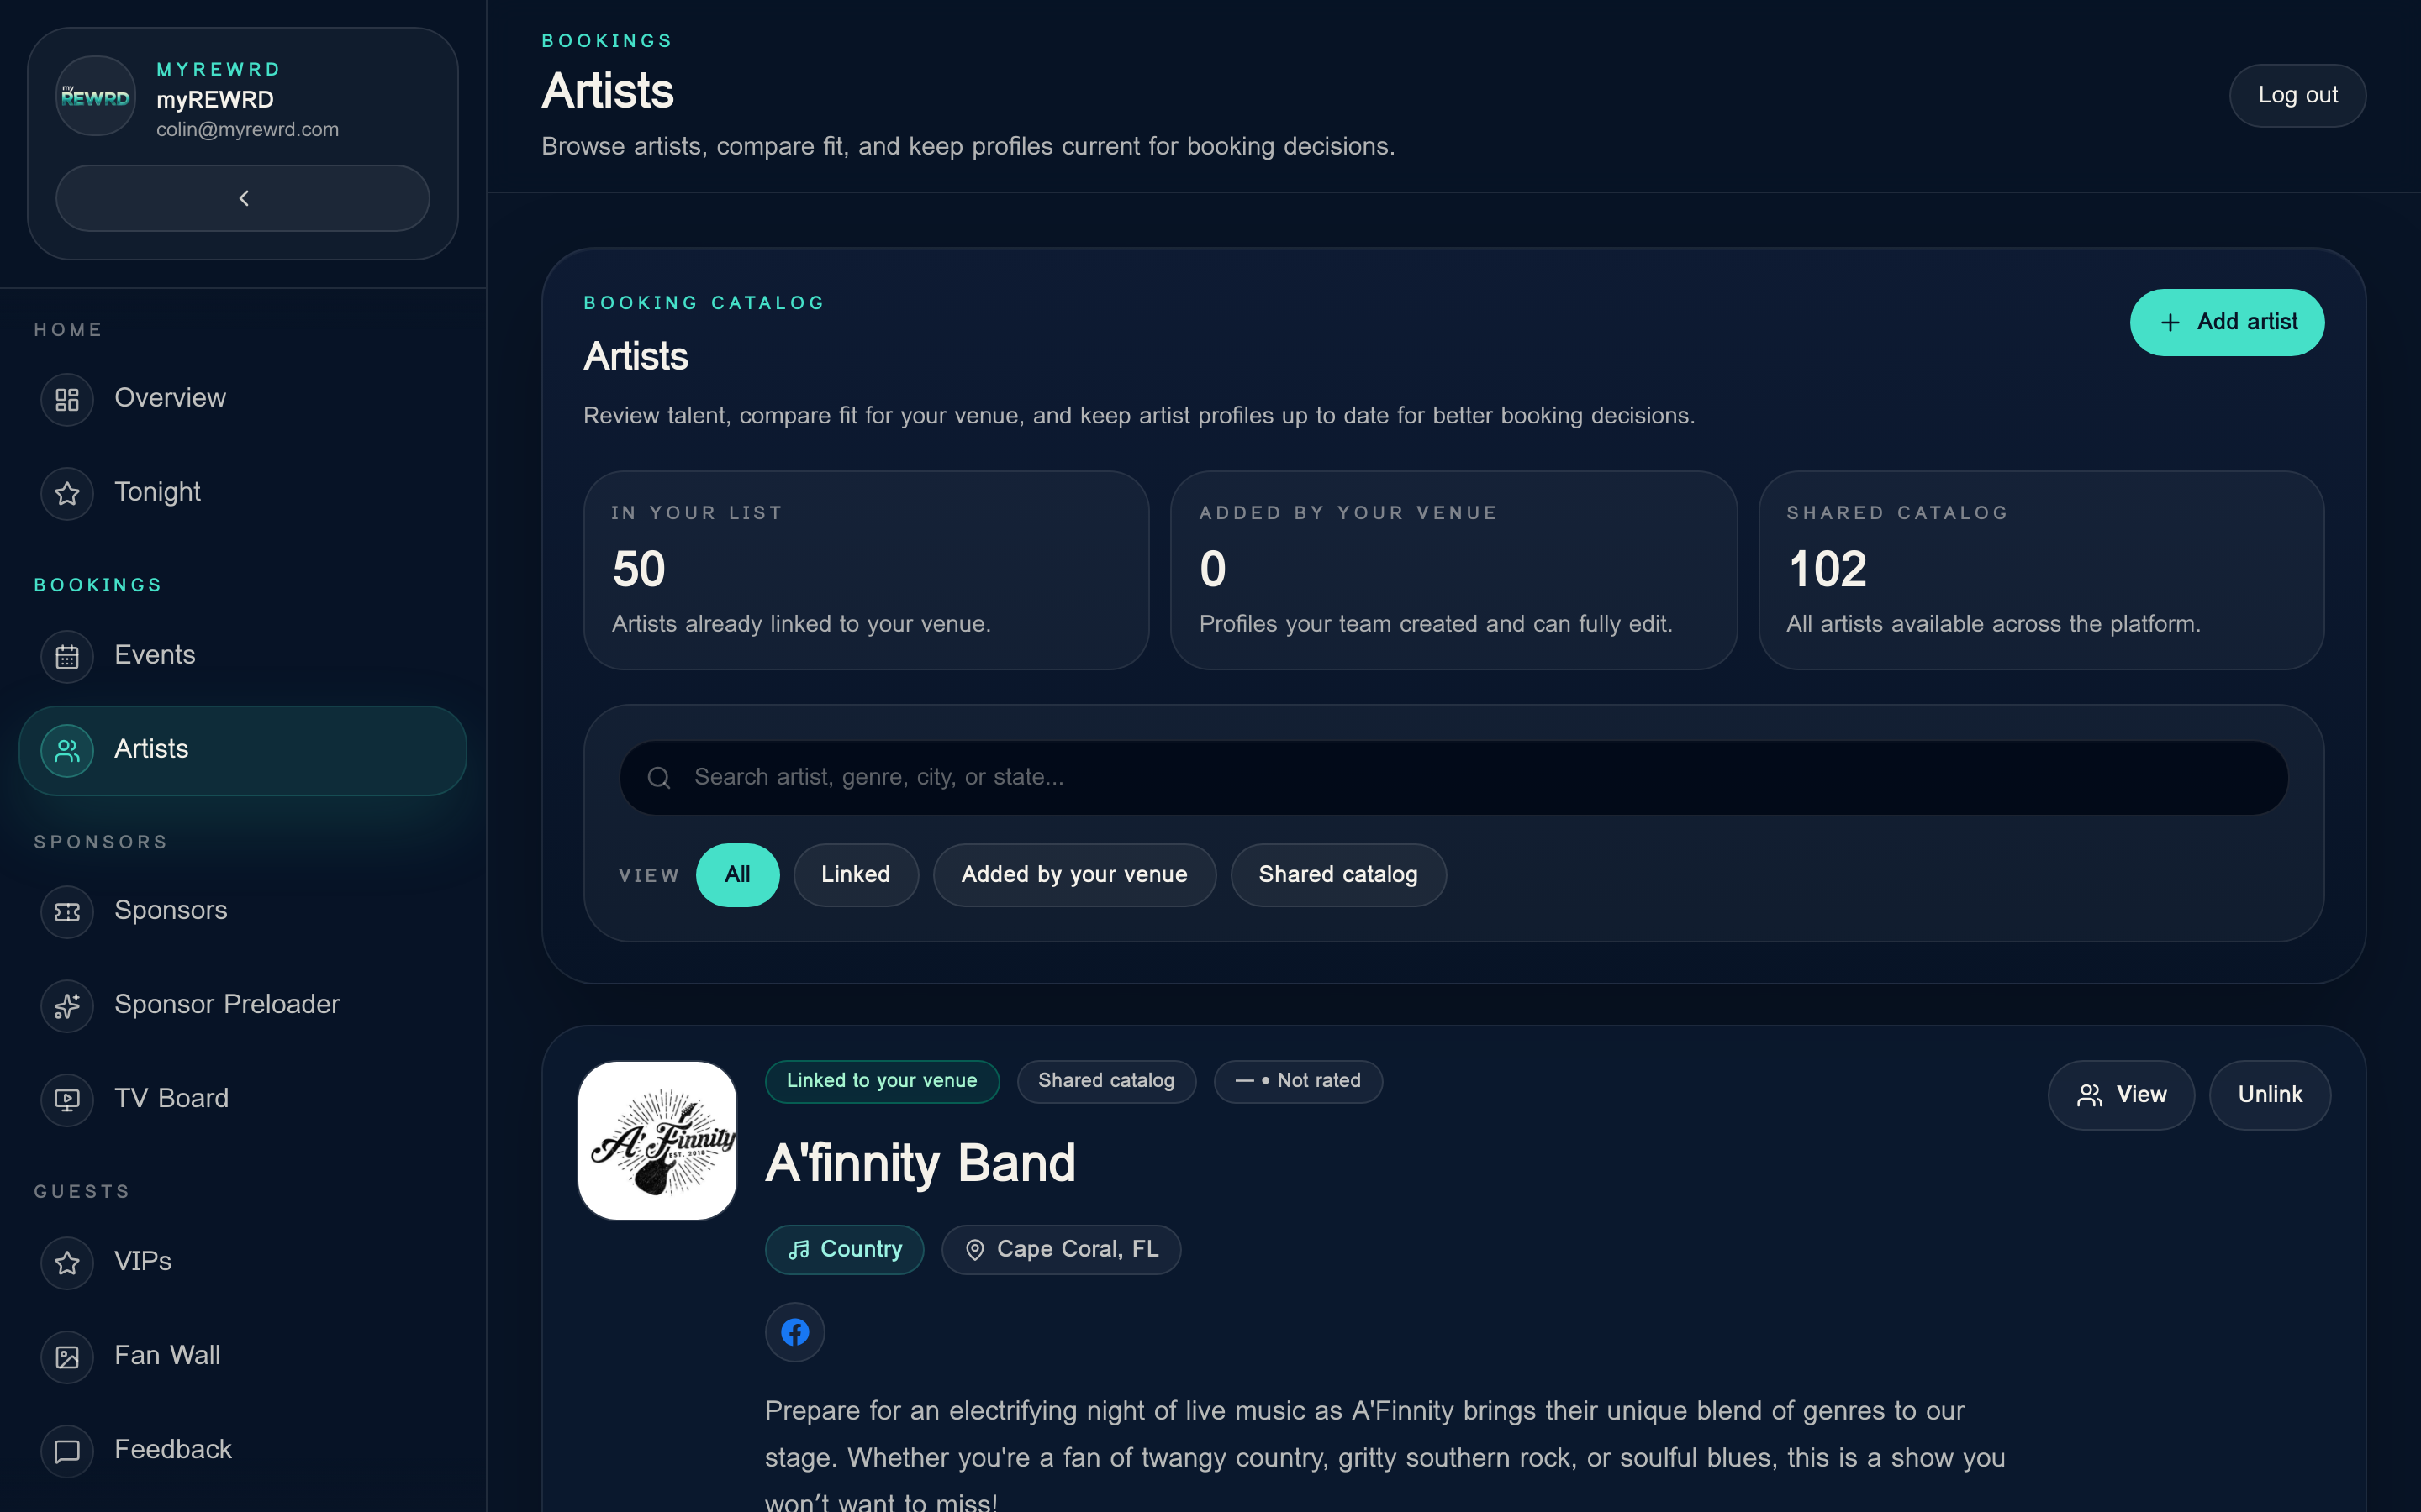Click the search magnifier icon

659,777
